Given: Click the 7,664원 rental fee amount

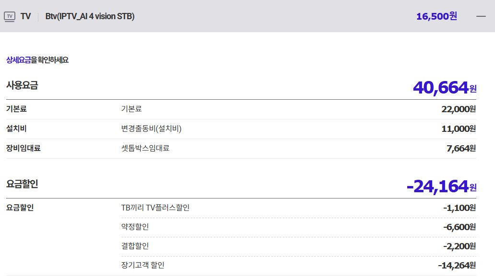Looking at the screenshot, I should point(460,149).
